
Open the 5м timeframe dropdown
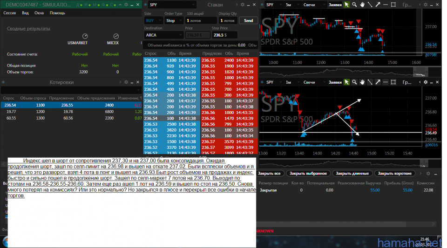[x=291, y=5]
